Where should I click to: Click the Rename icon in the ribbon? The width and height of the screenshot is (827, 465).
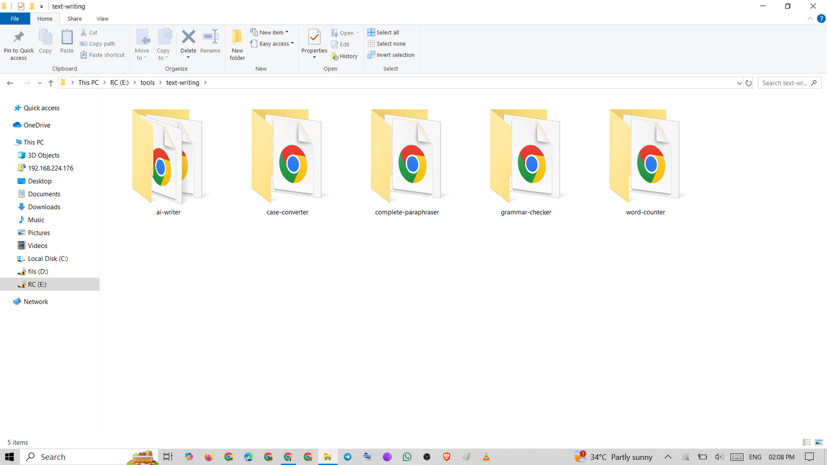click(x=210, y=37)
